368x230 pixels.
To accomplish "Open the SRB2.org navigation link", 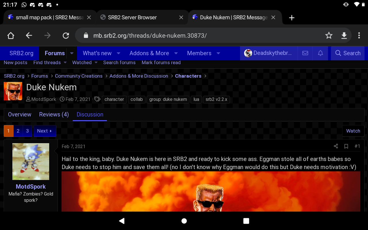I will point(21,53).
